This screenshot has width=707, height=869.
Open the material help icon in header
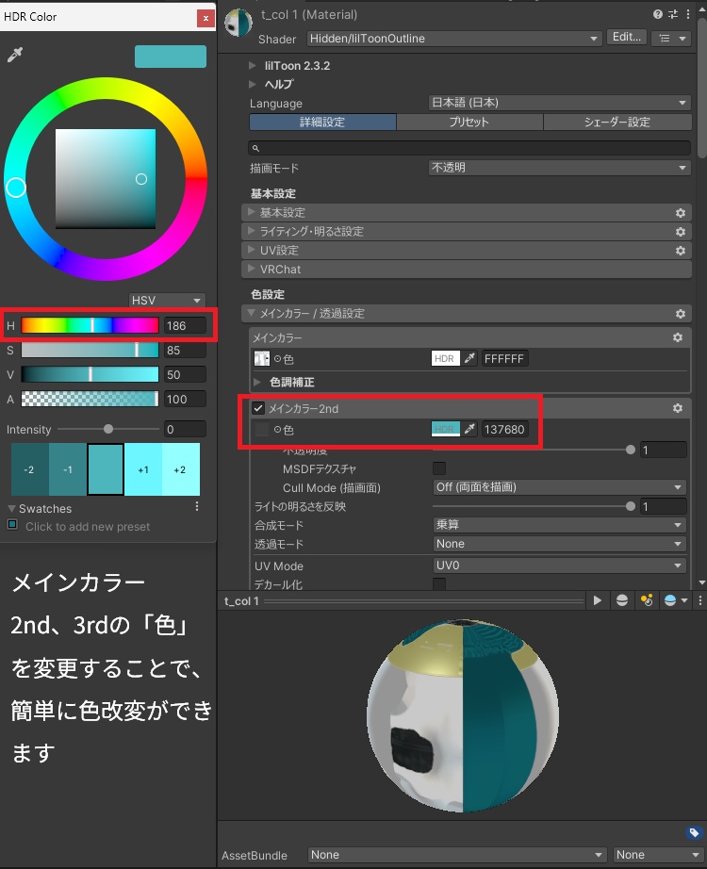pyautogui.click(x=658, y=14)
